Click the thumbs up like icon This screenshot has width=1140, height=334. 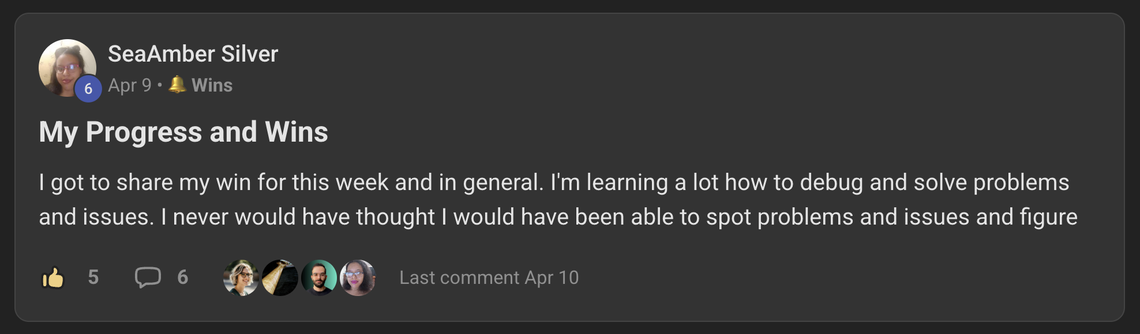click(x=53, y=278)
